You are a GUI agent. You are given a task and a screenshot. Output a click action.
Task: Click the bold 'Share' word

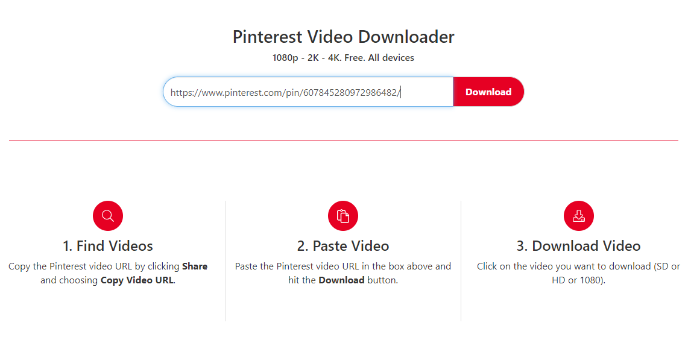click(x=195, y=266)
